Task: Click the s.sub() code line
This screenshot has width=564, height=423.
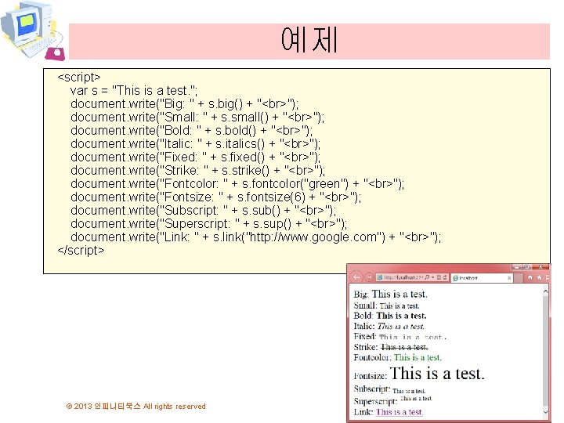Action: [x=203, y=211]
